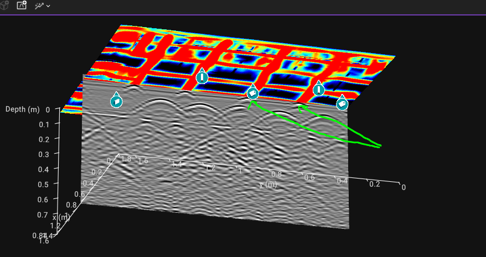
Task: Click the y (m) axis label
Action: 268,185
